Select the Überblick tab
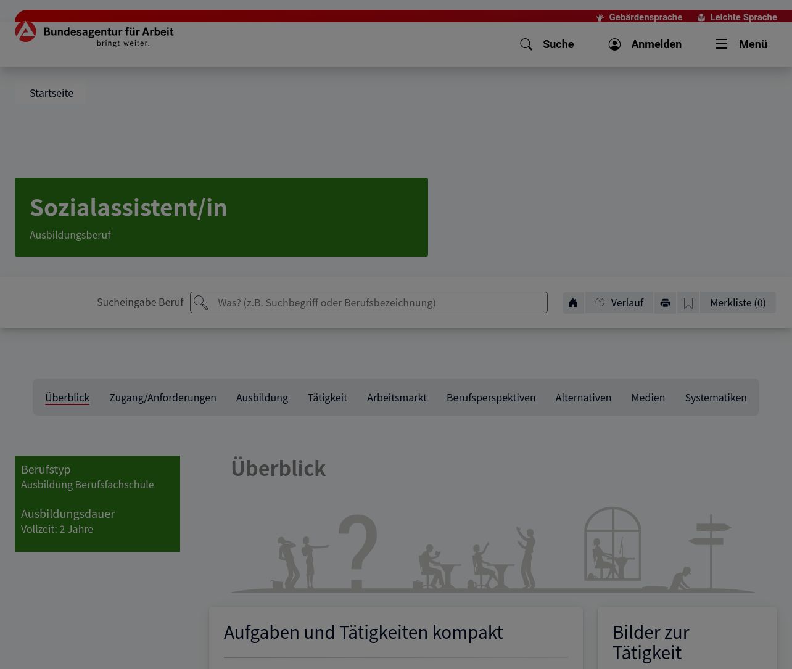This screenshot has width=792, height=669. click(67, 398)
